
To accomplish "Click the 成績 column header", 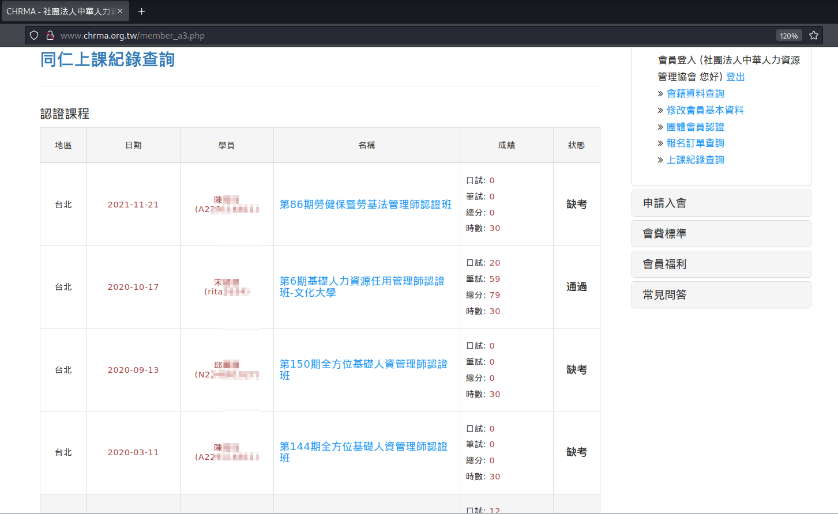I will pos(506,145).
